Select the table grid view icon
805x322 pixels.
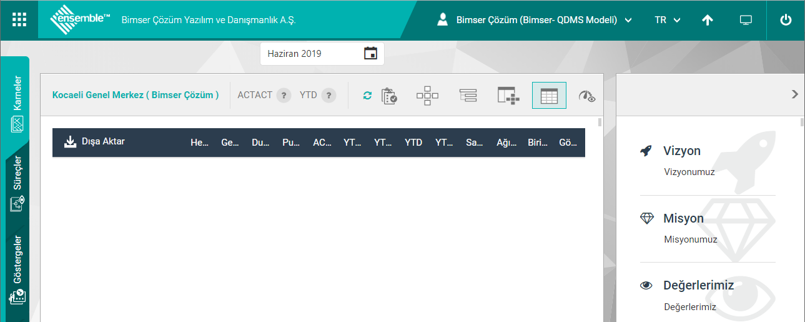[x=549, y=96]
